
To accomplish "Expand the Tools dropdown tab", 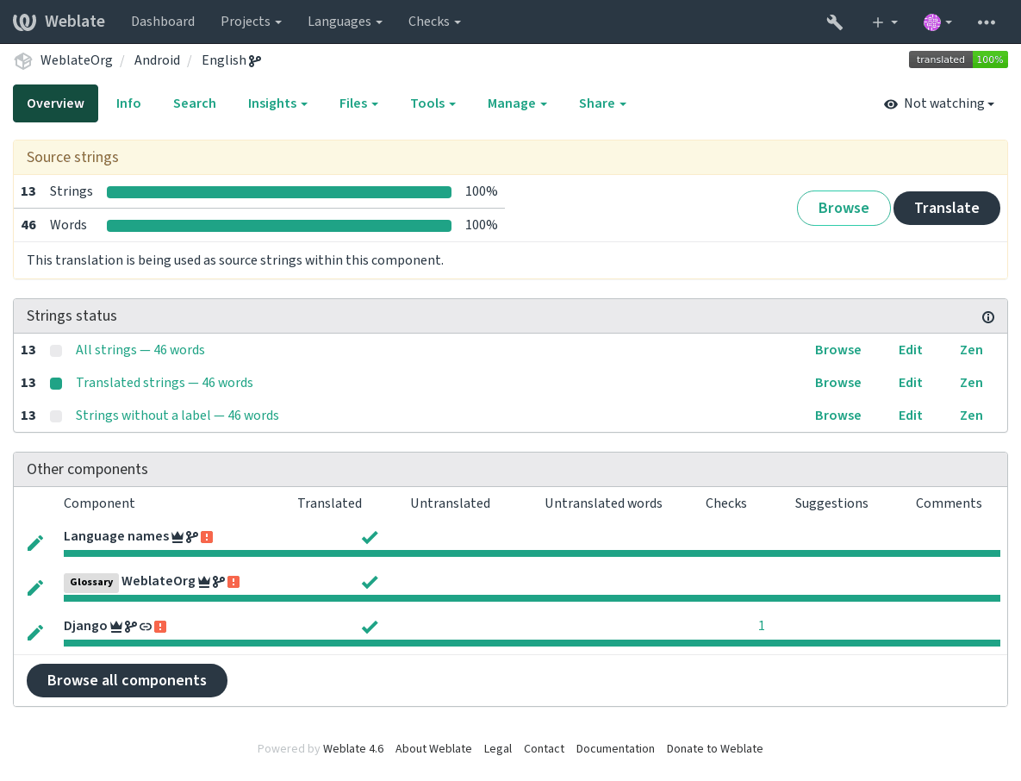I will pos(433,103).
